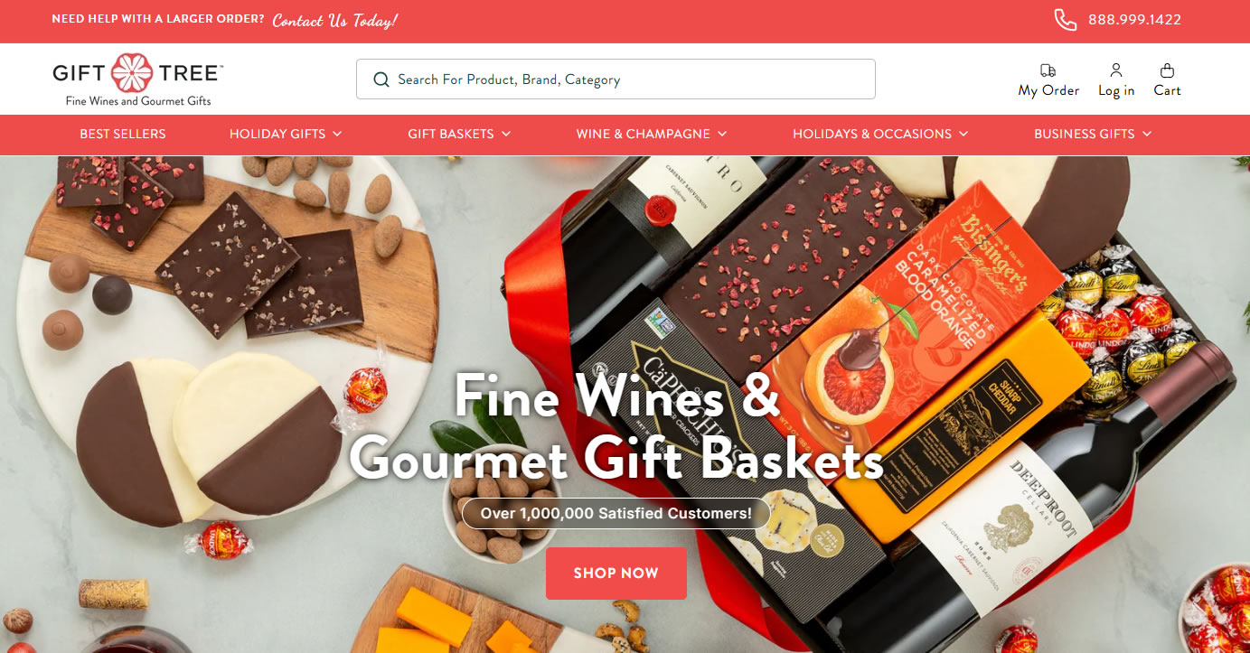1250x653 pixels.
Task: Select the Business Gifts menu label
Action: pos(1085,134)
